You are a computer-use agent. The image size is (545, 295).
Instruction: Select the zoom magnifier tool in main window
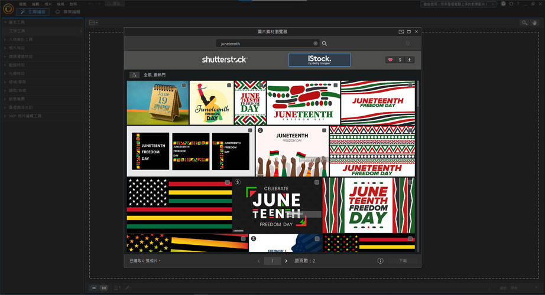(x=524, y=22)
